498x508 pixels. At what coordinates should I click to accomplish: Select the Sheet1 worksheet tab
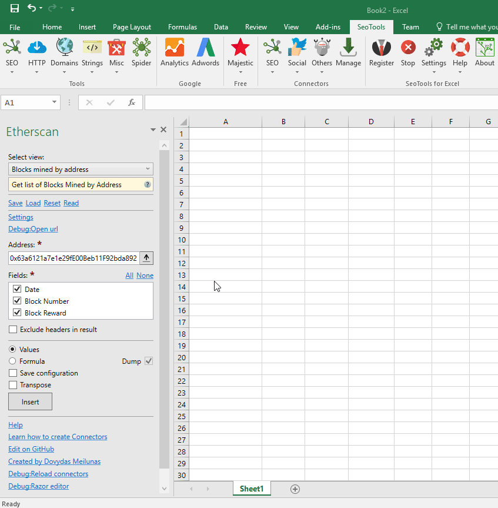[252, 489]
